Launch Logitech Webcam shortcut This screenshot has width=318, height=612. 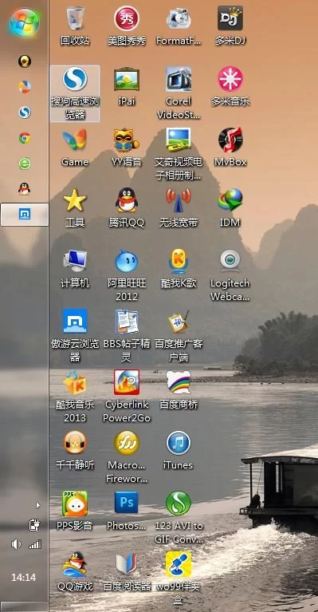point(230,275)
